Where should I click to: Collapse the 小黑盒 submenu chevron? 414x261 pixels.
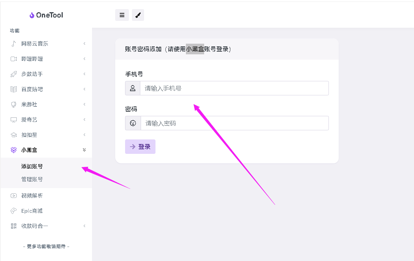(84, 150)
